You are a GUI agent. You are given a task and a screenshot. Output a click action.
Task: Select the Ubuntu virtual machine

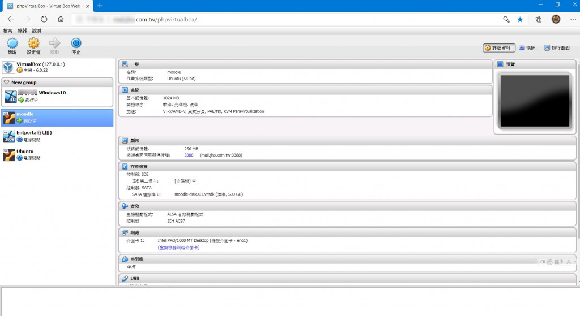pyautogui.click(x=57, y=155)
